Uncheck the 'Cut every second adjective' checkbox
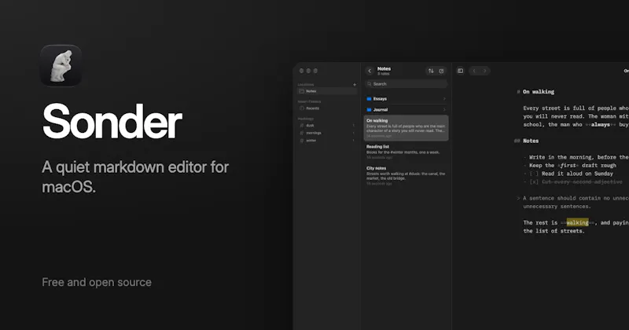This screenshot has height=330, width=629. click(x=534, y=182)
